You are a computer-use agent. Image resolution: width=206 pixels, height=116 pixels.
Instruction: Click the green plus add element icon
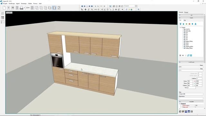click(186, 24)
